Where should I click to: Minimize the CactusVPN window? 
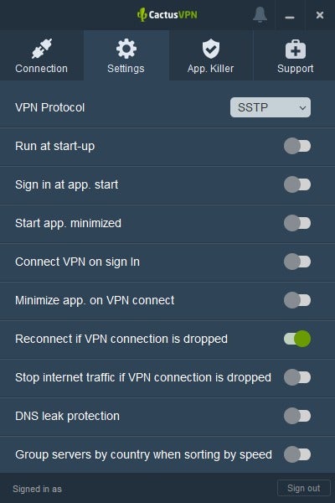[x=290, y=15]
